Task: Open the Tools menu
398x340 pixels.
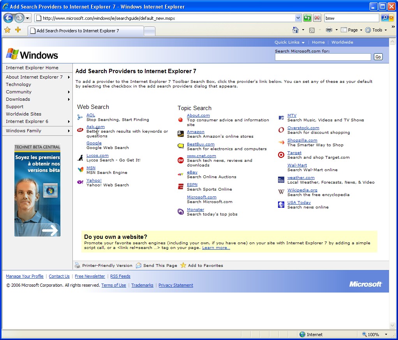Action: click(376, 30)
